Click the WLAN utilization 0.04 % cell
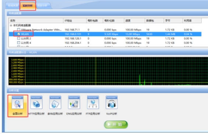This screenshot has height=134, width=208. point(188,34)
